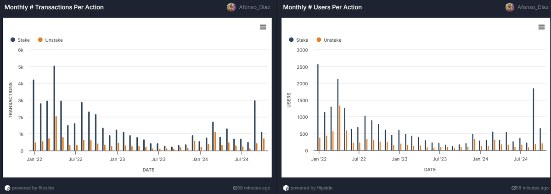The width and height of the screenshot is (551, 194).
Task: Click 'Jan '24' label on Transactions chart axis
Action: point(200,160)
